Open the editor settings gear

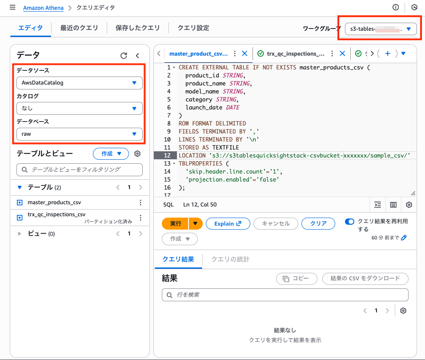409,204
